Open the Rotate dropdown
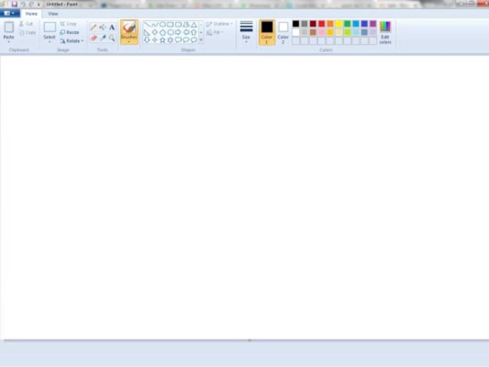Viewport: 489px width, 367px height. [x=71, y=41]
